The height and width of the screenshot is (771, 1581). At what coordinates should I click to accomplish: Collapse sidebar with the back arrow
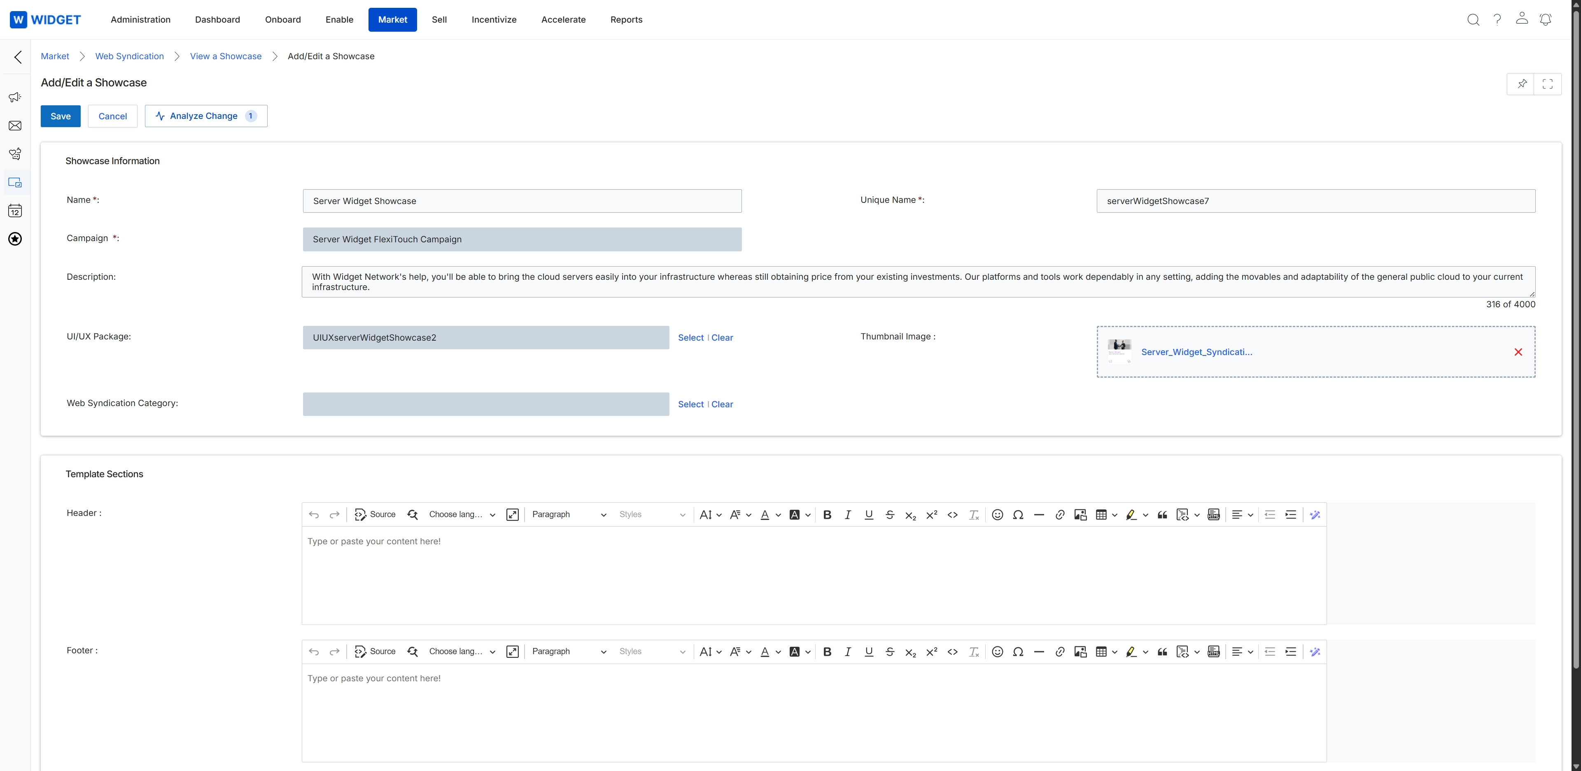[x=18, y=57]
